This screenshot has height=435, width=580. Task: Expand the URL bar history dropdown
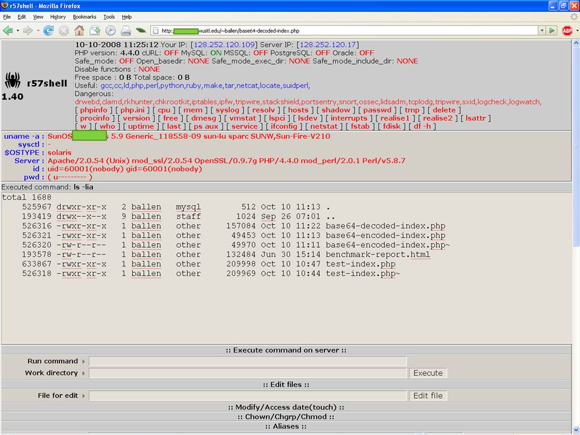click(x=542, y=31)
